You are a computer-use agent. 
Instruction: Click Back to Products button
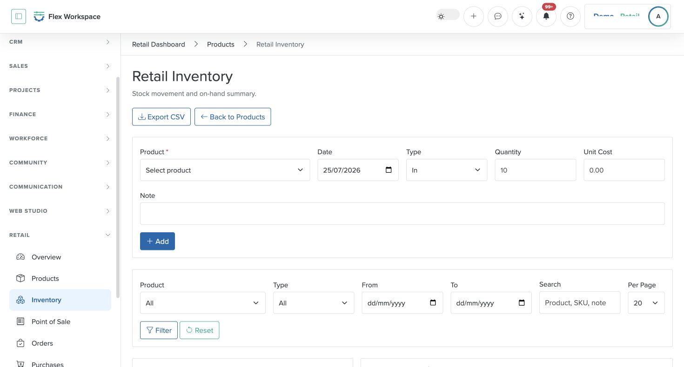233,117
